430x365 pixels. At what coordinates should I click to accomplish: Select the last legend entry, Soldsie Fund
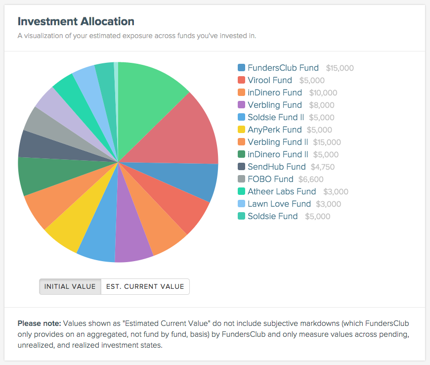tap(272, 216)
